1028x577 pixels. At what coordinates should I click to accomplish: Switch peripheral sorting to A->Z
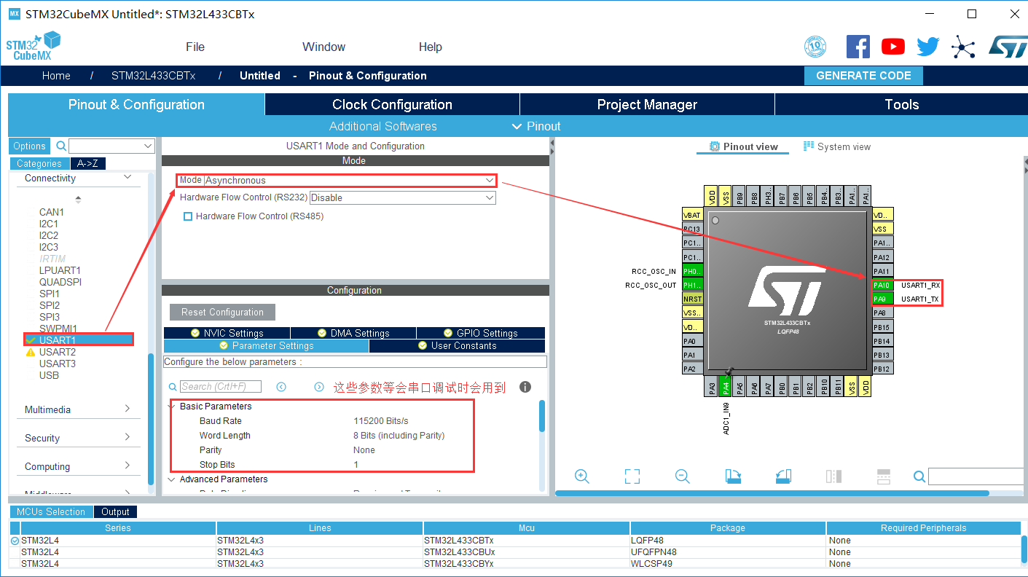(x=87, y=163)
